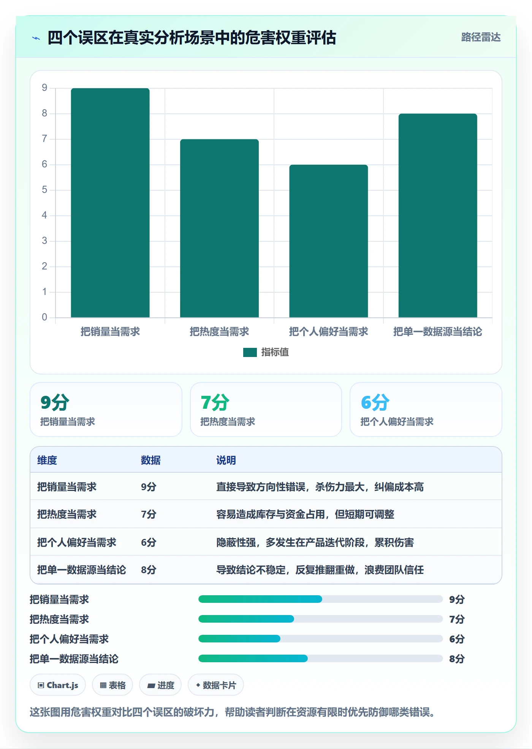Select table cell 容易造成库存与资金占用

[305, 514]
